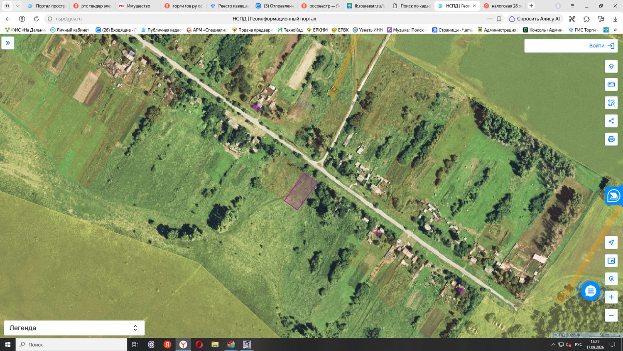
Task: Open Opera from the taskbar
Action: click(199, 344)
